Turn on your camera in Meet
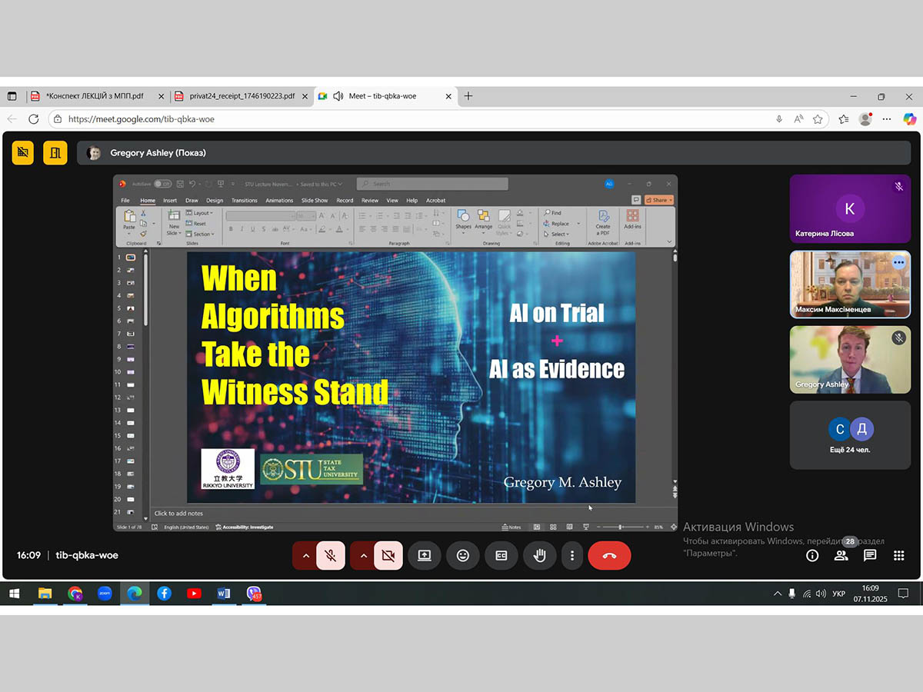 [x=388, y=555]
